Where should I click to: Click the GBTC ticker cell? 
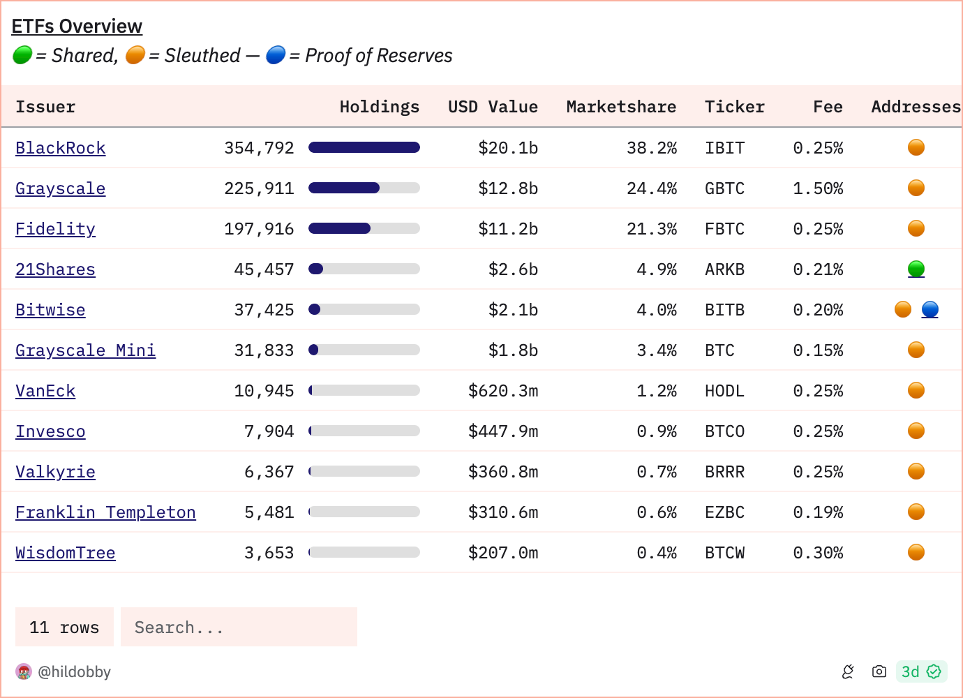click(724, 188)
